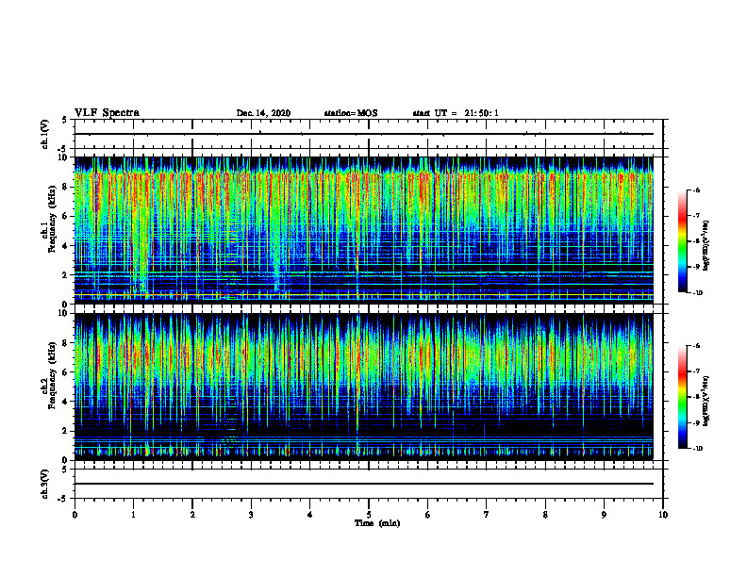Click the "8" kHz tick on ch.1 frequency axis
Image resolution: width=747 pixels, height=577 pixels.
[x=66, y=187]
